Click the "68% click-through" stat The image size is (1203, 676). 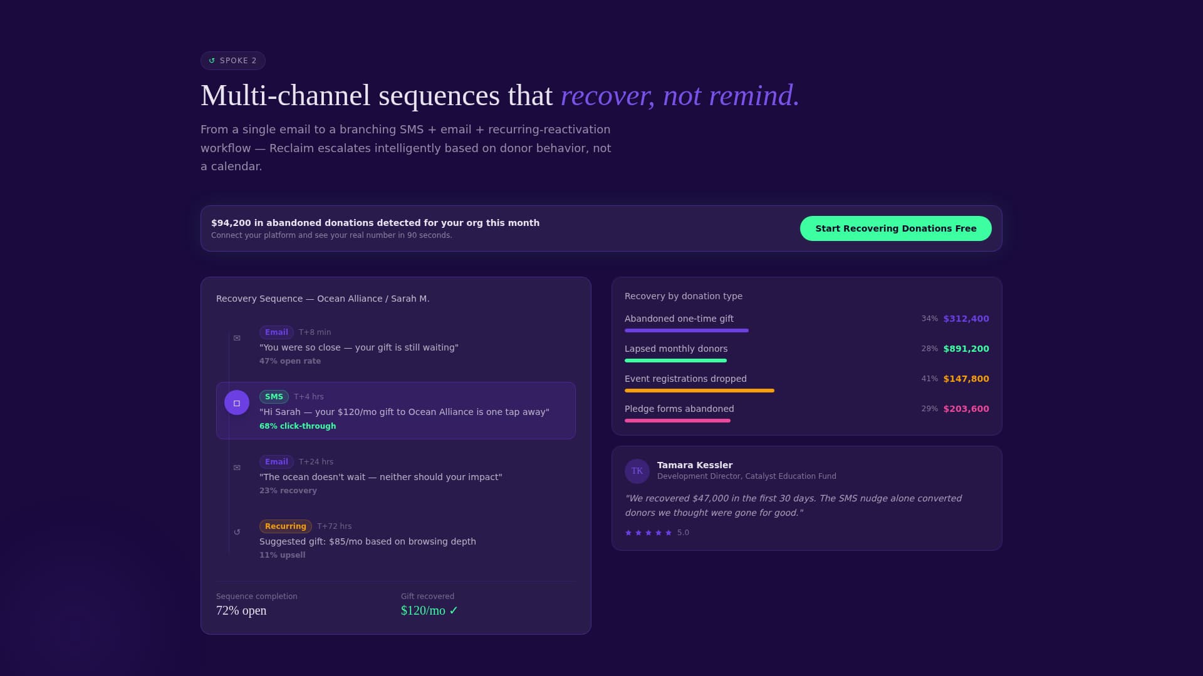coord(298,426)
